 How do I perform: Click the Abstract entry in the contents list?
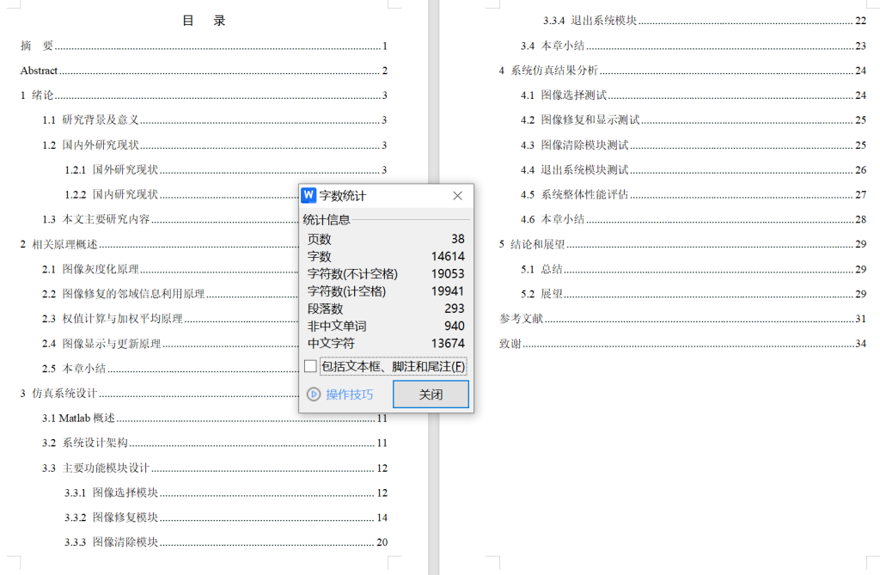38,70
